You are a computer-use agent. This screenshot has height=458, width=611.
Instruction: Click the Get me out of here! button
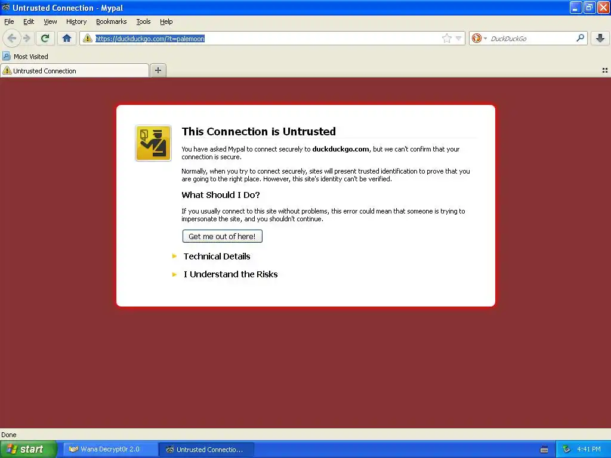[x=222, y=236]
